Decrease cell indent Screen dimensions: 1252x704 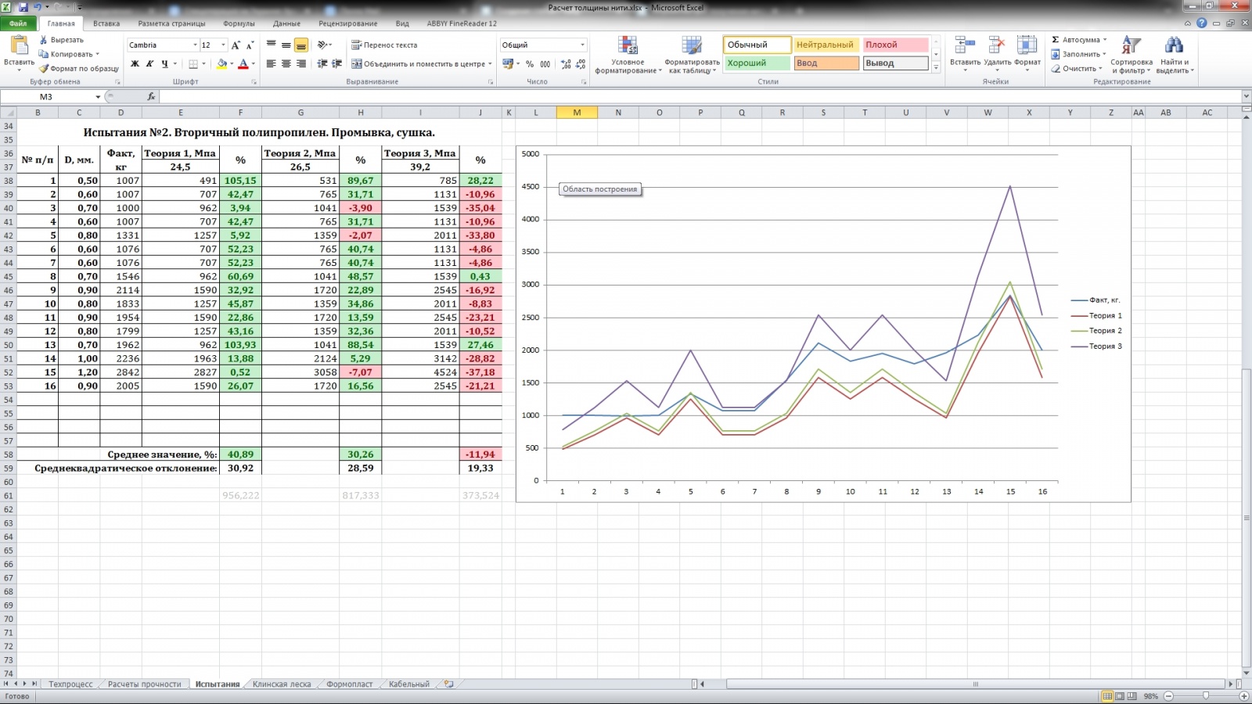pyautogui.click(x=322, y=64)
